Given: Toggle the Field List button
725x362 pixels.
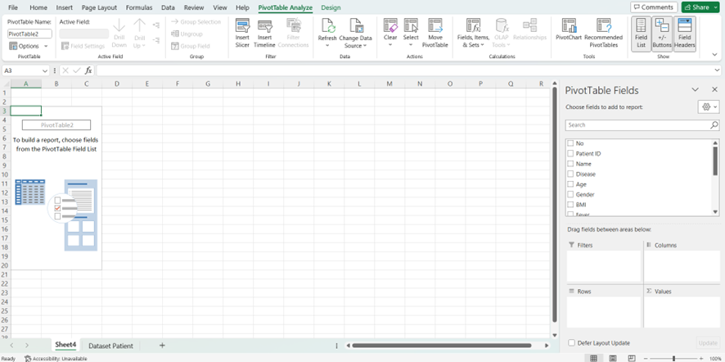Looking at the screenshot, I should coord(641,34).
